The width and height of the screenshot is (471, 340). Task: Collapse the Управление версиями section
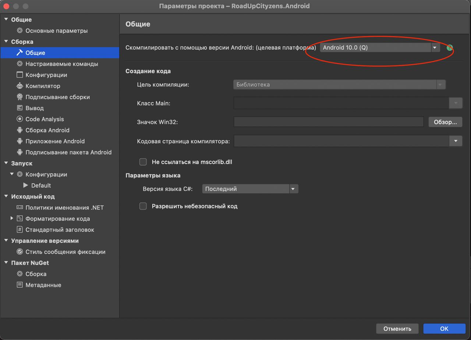pos(6,240)
